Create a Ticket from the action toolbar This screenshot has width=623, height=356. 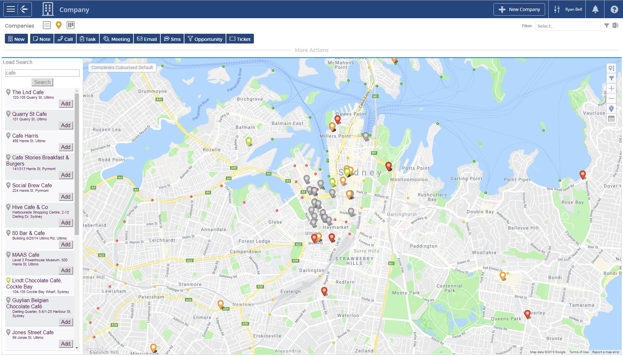[x=240, y=39]
